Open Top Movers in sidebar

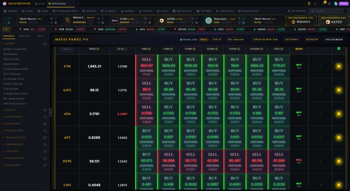(x=11, y=89)
